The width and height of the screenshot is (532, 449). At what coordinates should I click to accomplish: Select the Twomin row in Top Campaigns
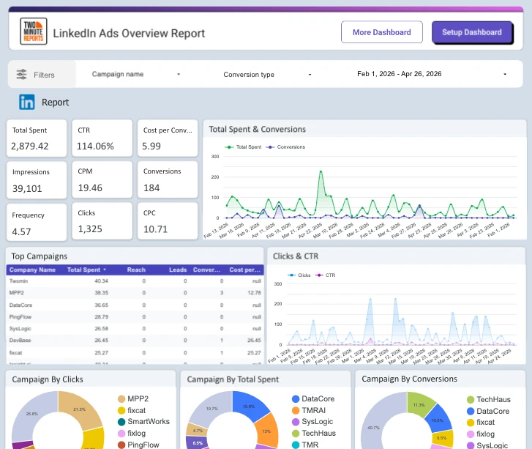point(135,281)
